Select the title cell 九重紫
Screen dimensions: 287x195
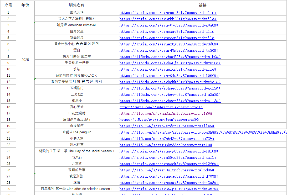coord(77,164)
